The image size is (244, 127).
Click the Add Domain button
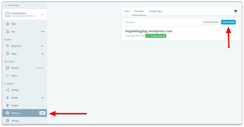click(x=228, y=22)
